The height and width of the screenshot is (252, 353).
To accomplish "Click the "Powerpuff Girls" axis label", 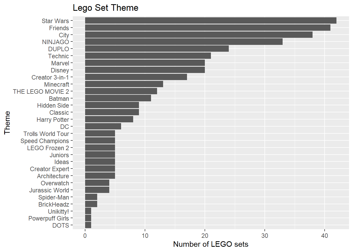I will click(x=49, y=218).
